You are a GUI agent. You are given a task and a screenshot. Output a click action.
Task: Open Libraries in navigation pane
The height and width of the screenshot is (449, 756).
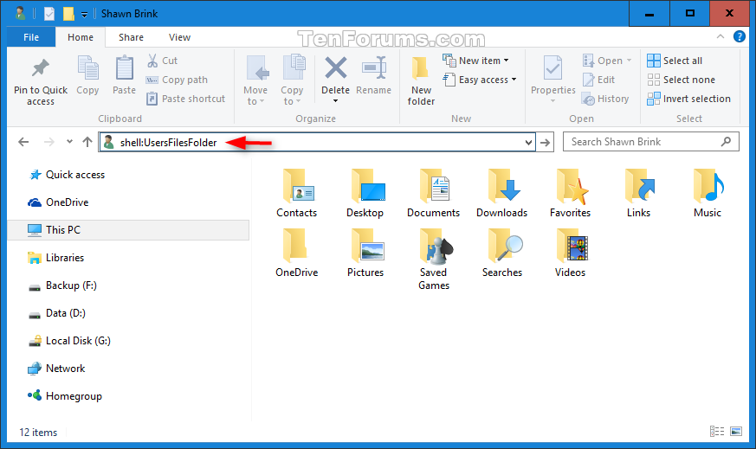coord(56,258)
